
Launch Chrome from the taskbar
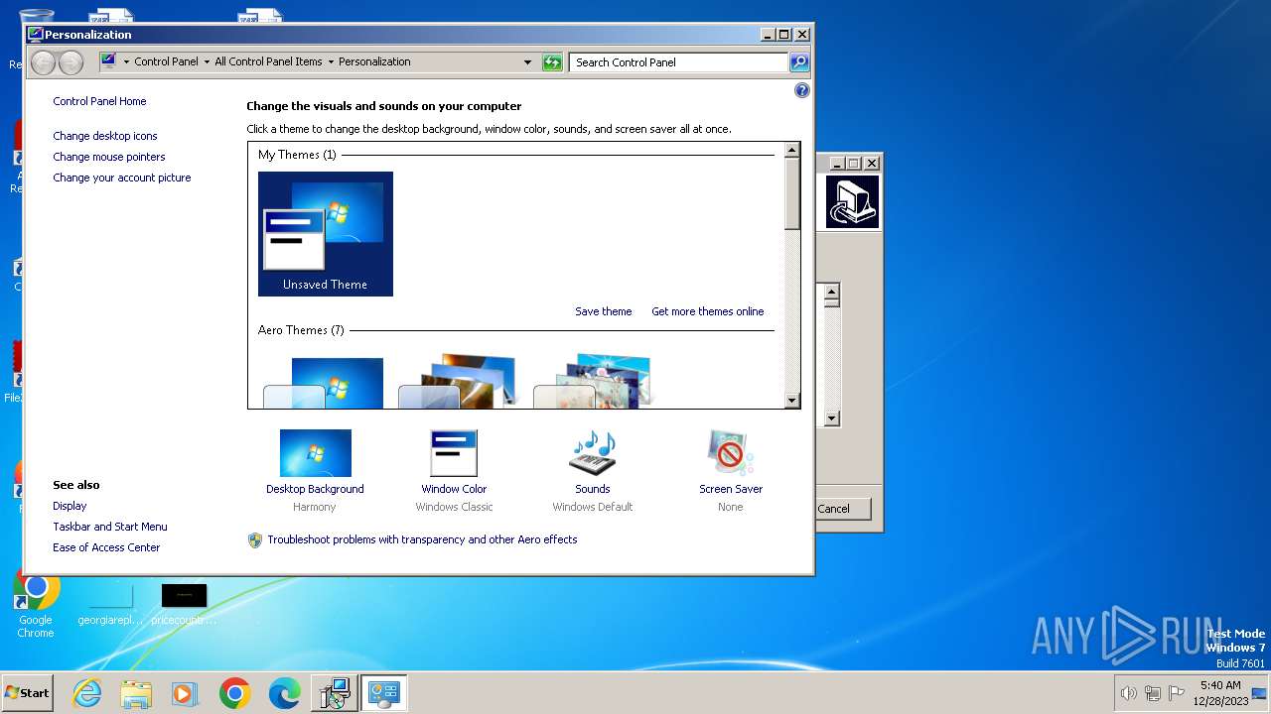tap(234, 693)
